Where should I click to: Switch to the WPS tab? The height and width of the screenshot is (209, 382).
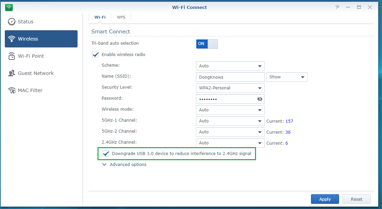tap(121, 17)
